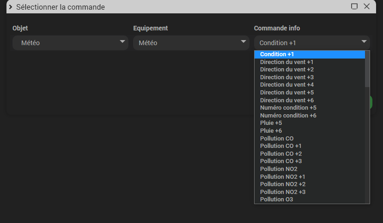Pick Pollution NO2 +3 from the list
The height and width of the screenshot is (223, 383).
click(310, 192)
